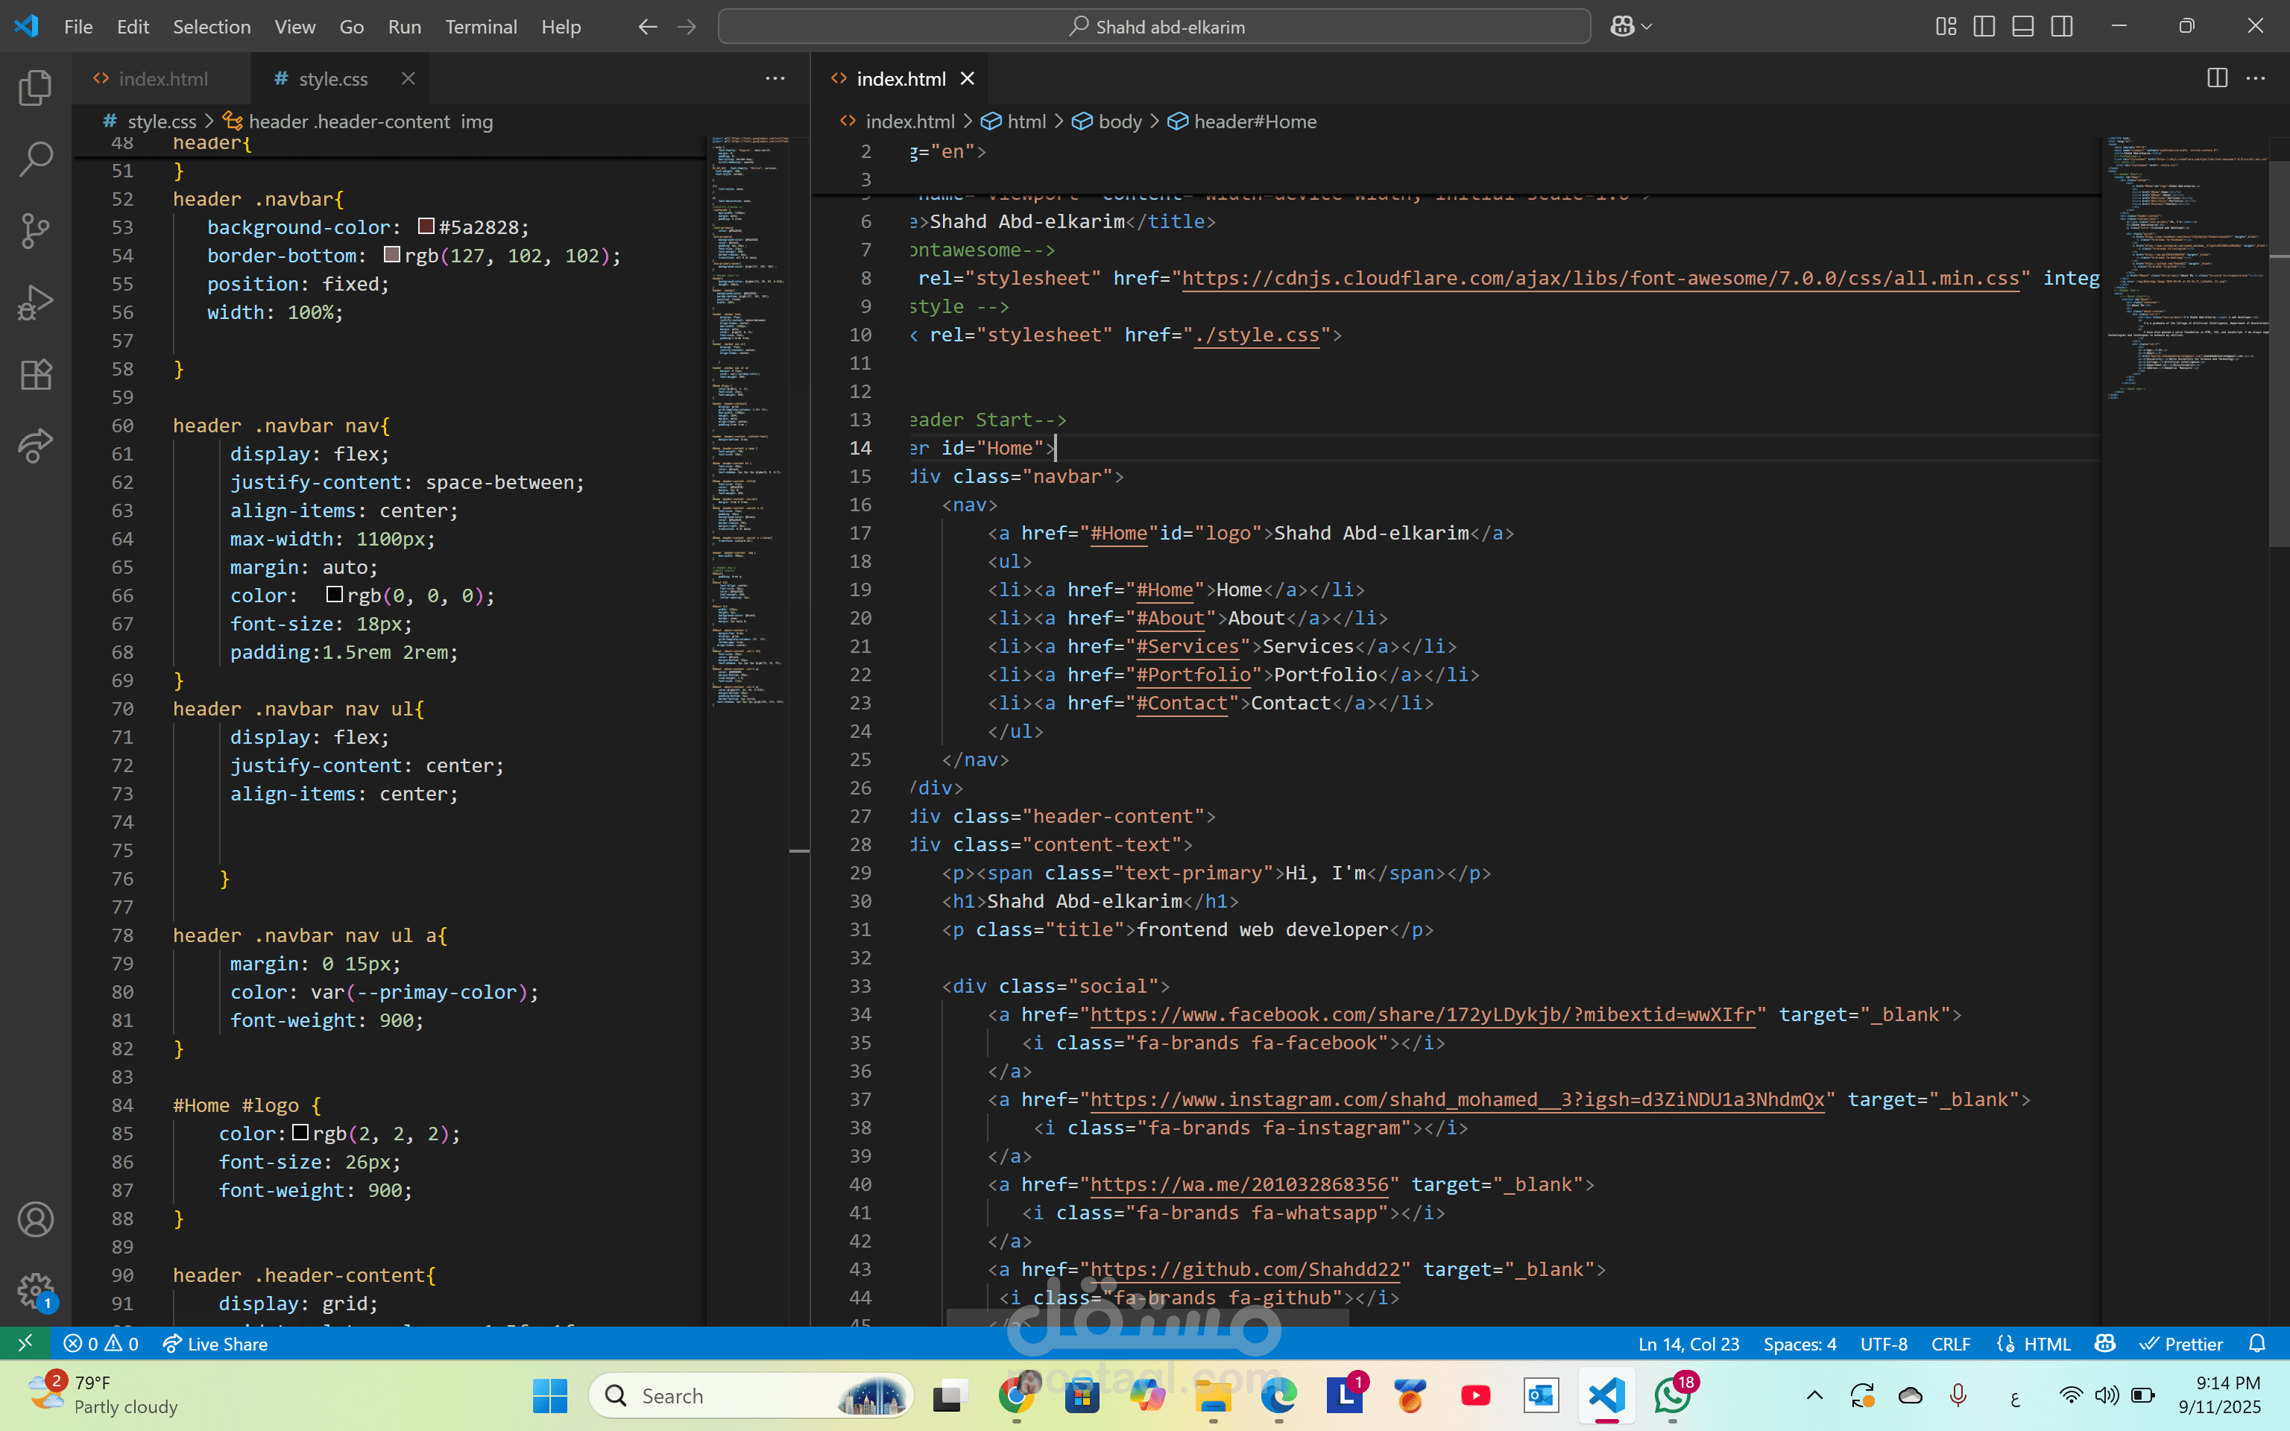Open the Explorer view in activity bar
Viewport: 2290px width, 1431px height.
(35, 88)
